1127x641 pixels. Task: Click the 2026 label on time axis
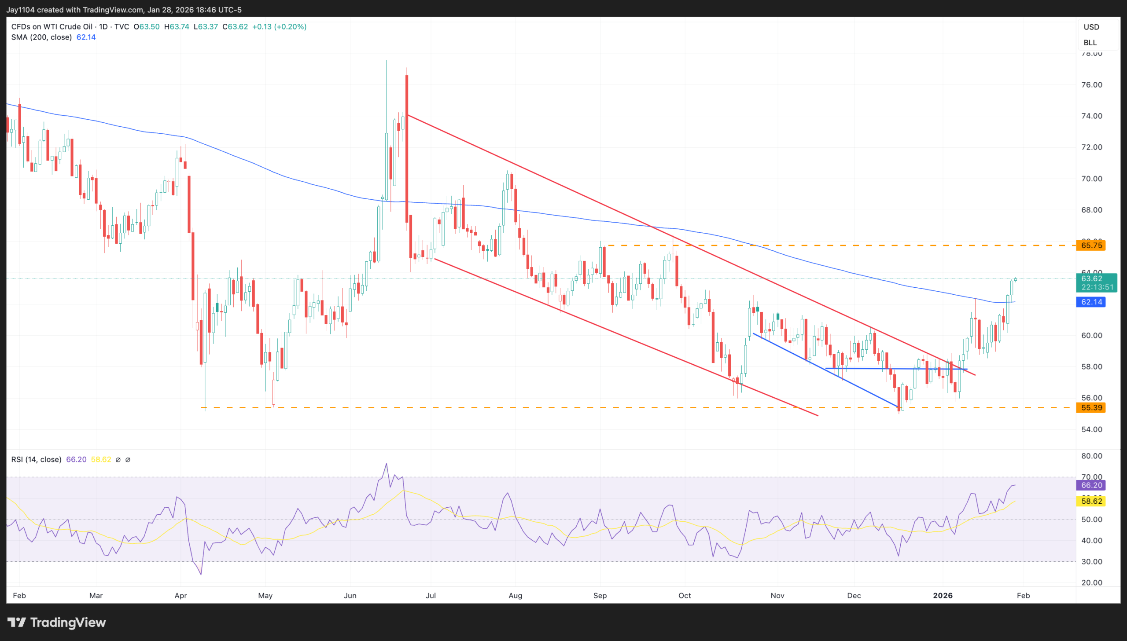tap(943, 596)
